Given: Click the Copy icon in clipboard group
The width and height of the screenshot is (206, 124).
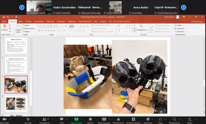Looking at the screenshot, I should pos(10,28).
